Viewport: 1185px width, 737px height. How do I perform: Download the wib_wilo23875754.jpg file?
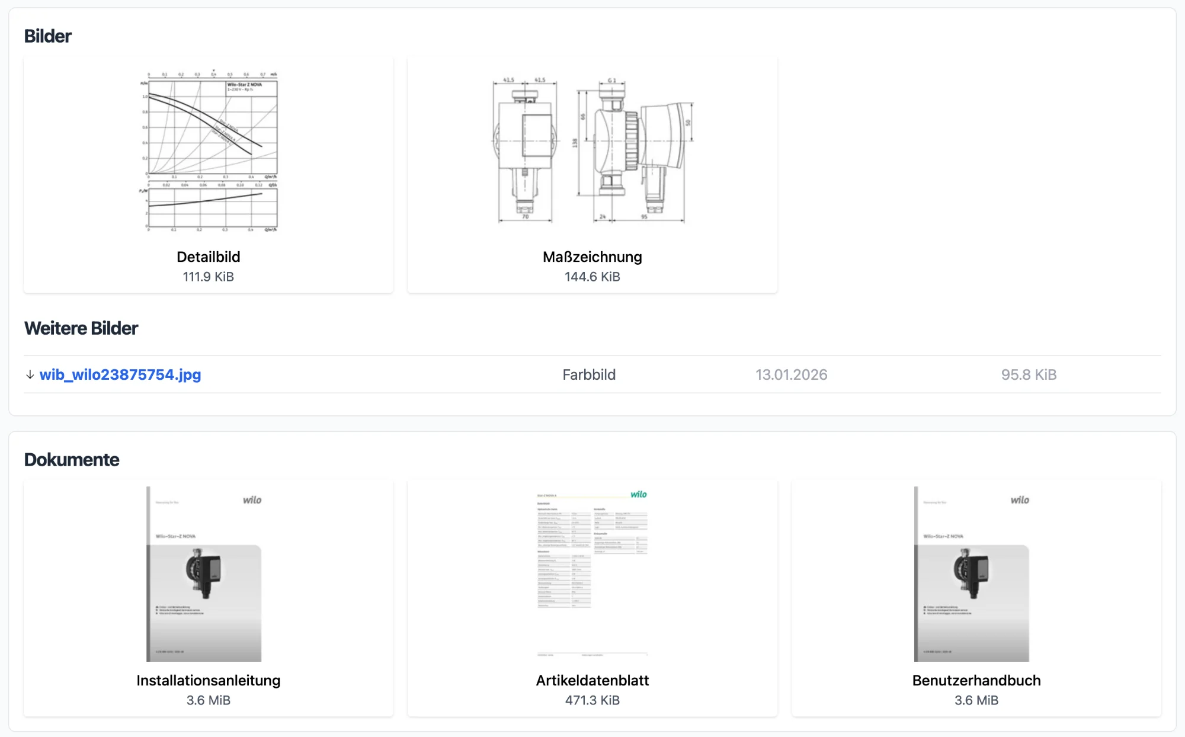(120, 374)
